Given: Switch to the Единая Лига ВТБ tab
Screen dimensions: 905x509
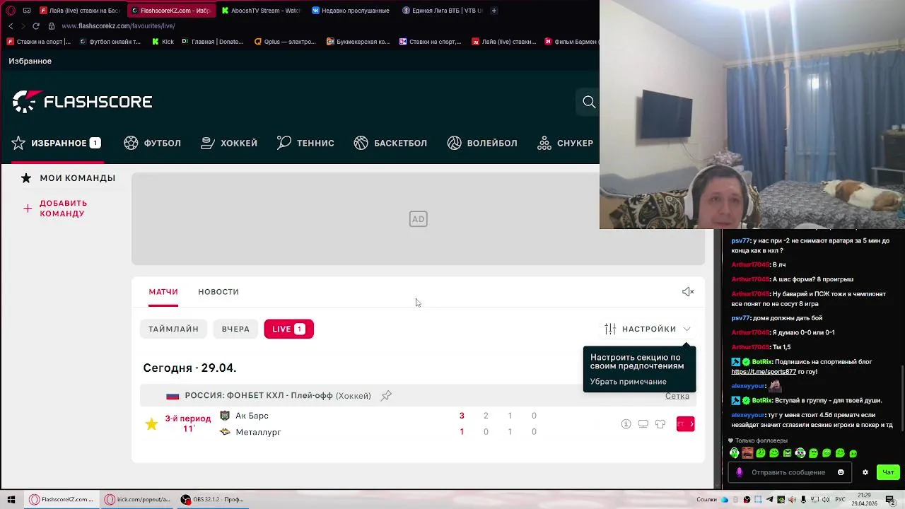Looking at the screenshot, I should point(443,11).
